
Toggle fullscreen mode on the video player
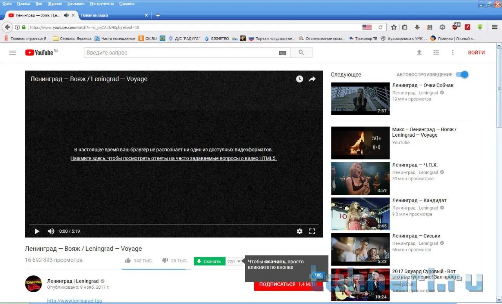[312, 231]
